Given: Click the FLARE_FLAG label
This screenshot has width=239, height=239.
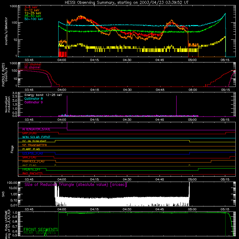Looking at the screenshot, I should [31, 149].
